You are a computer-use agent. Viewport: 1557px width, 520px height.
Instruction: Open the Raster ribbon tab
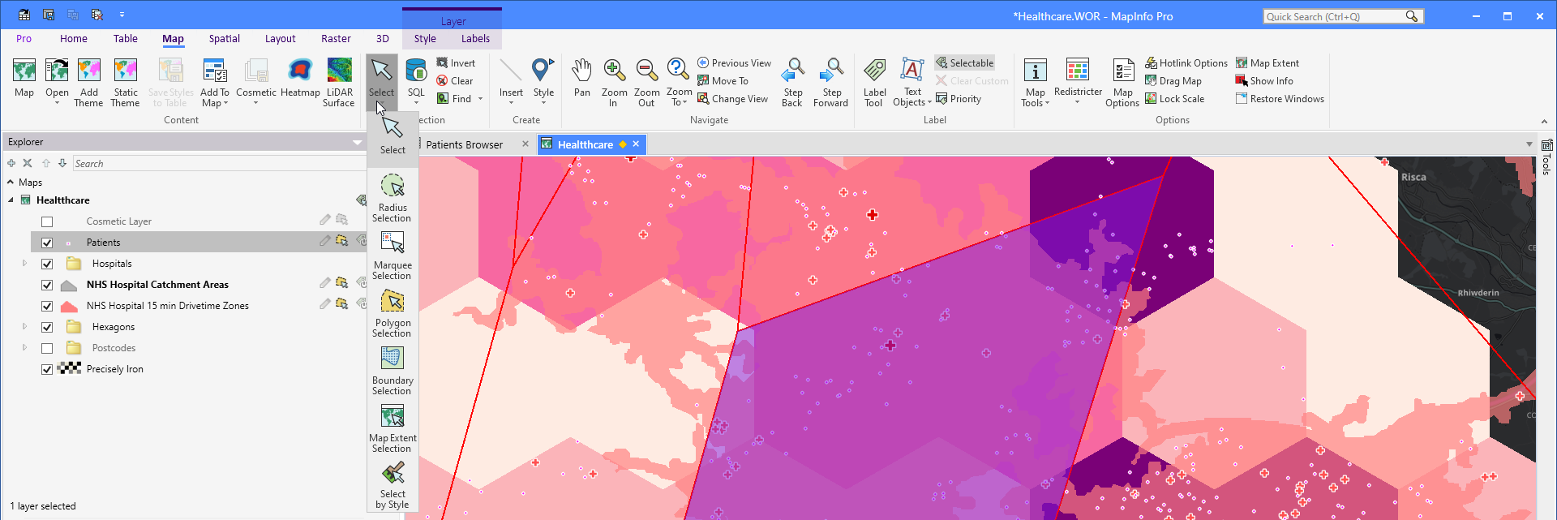(x=336, y=38)
